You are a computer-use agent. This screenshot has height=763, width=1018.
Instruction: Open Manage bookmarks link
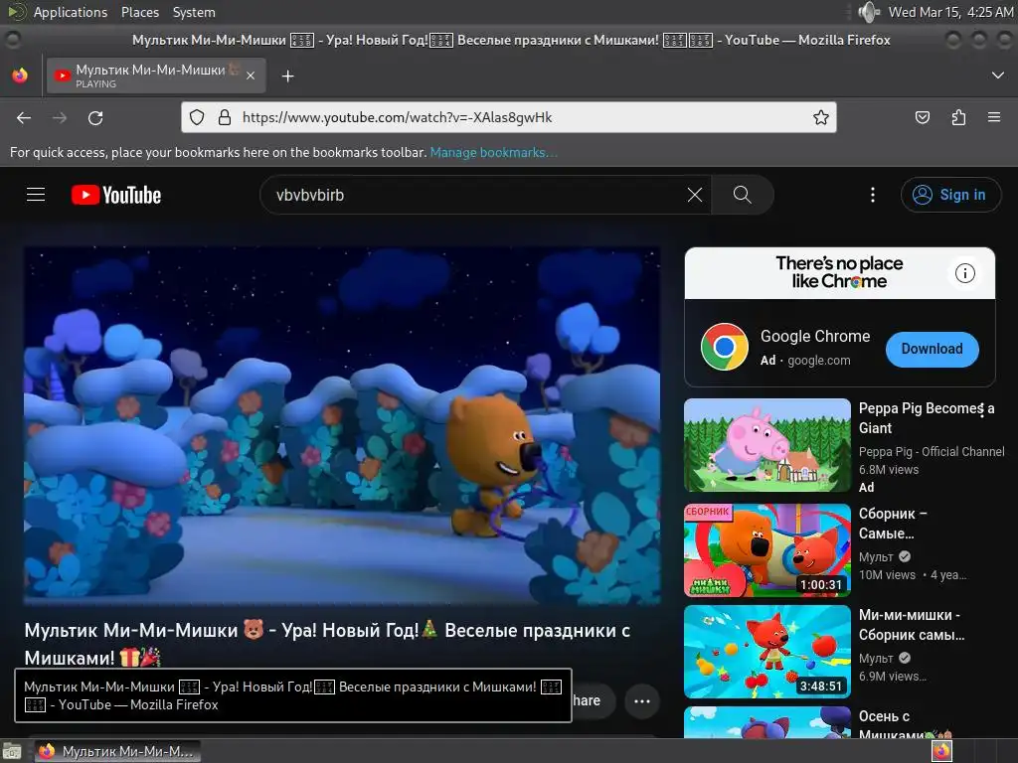click(493, 152)
